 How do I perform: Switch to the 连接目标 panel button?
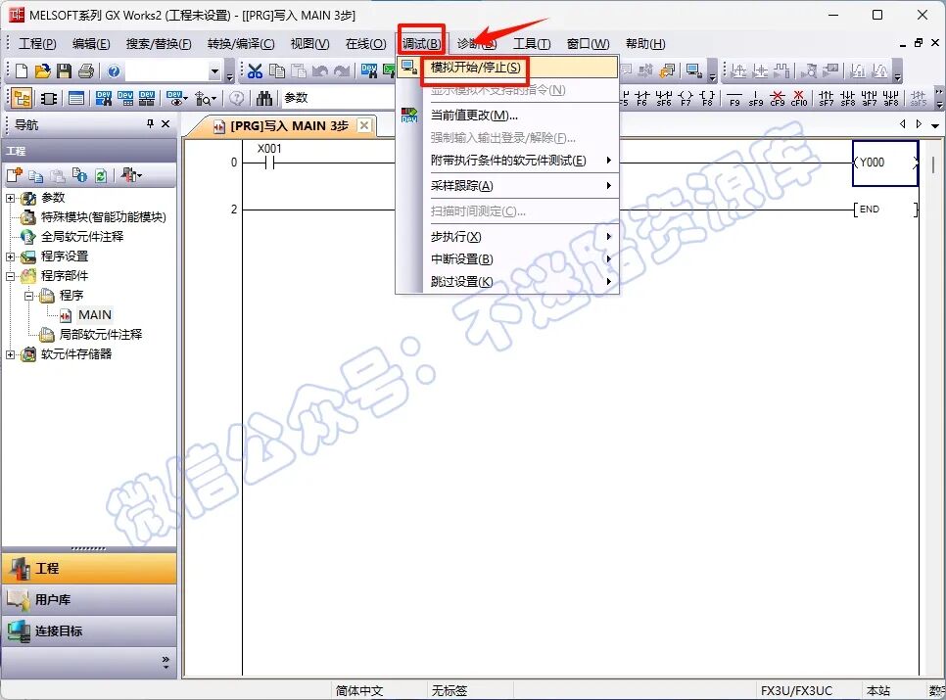pos(89,631)
